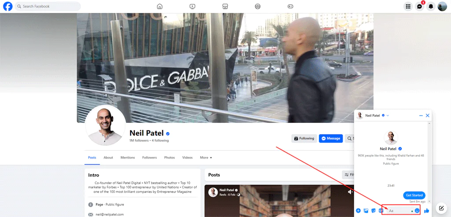451x217 pixels.
Task: Open Neil Patel's large profile picture
Action: click(x=105, y=125)
